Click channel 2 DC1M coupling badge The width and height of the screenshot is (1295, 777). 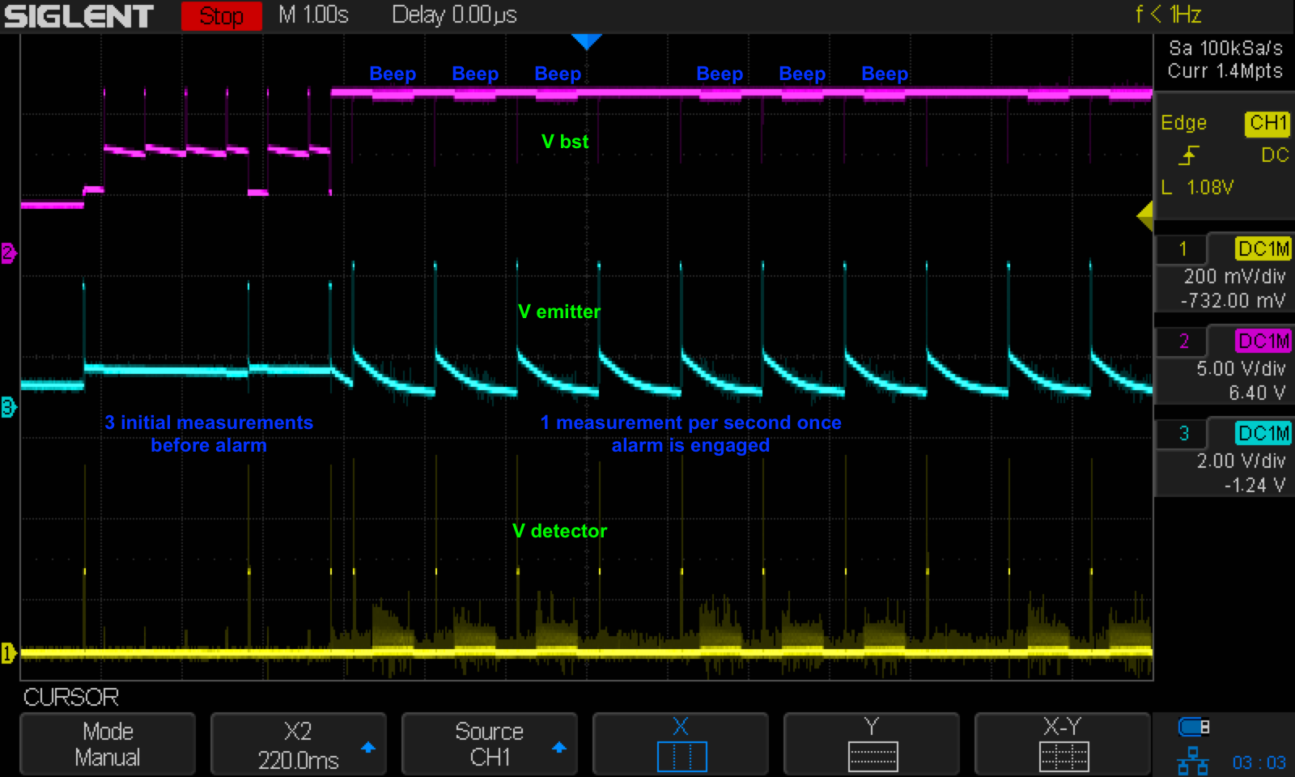1263,341
